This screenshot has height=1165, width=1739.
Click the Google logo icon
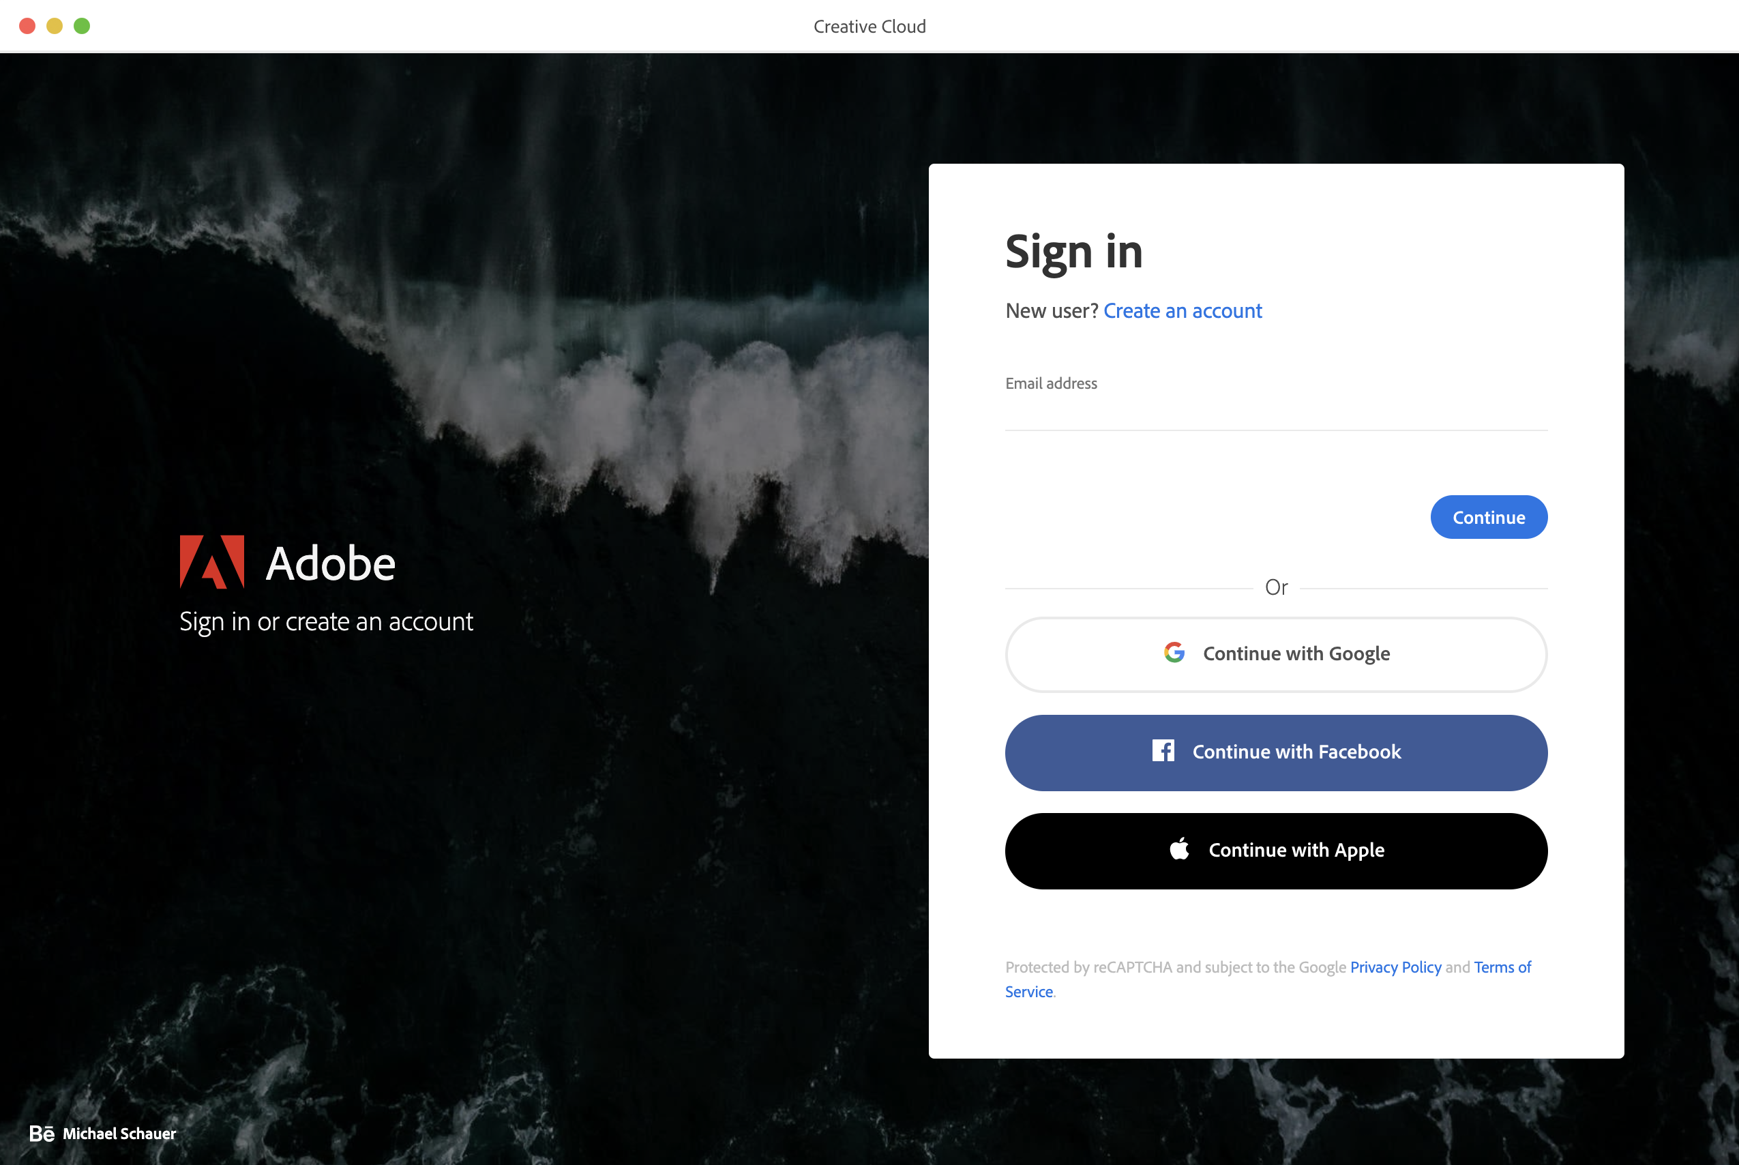(x=1174, y=652)
